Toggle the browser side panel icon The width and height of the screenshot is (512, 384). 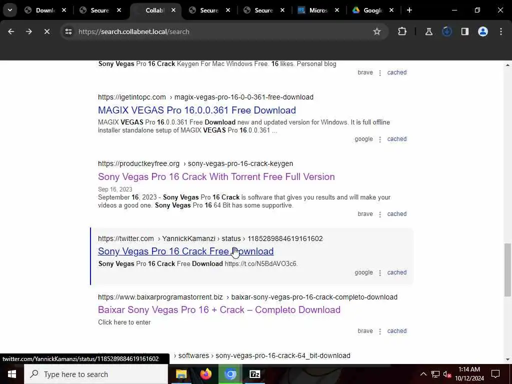pyautogui.click(x=464, y=31)
